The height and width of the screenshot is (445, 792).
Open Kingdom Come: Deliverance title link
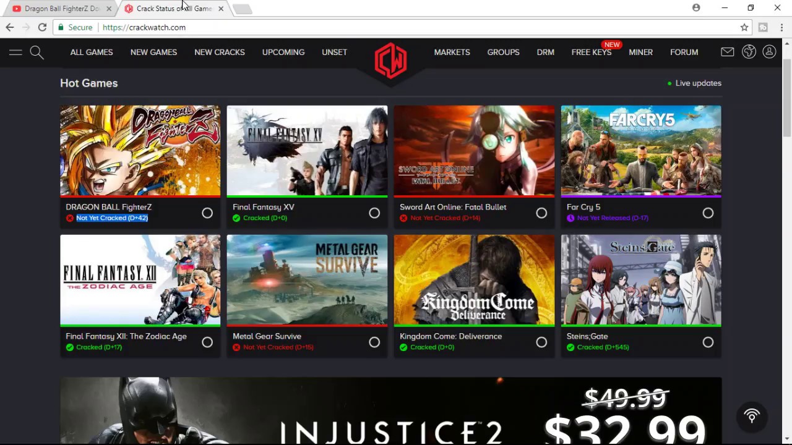(x=450, y=336)
